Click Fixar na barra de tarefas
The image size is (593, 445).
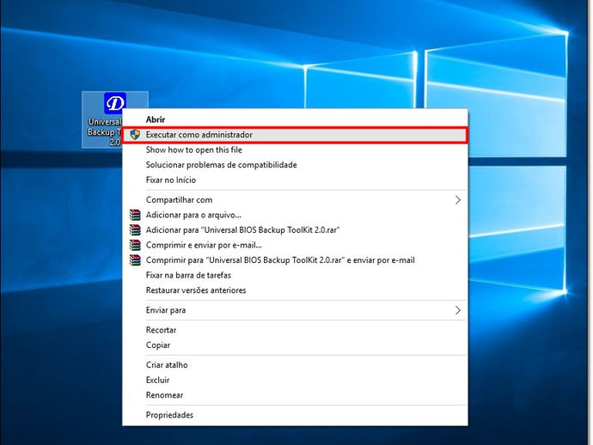[295, 275]
